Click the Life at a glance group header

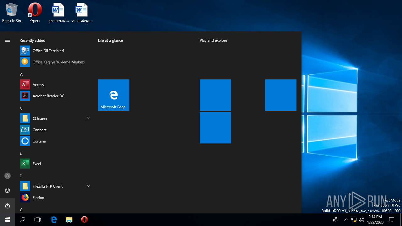coord(111,40)
